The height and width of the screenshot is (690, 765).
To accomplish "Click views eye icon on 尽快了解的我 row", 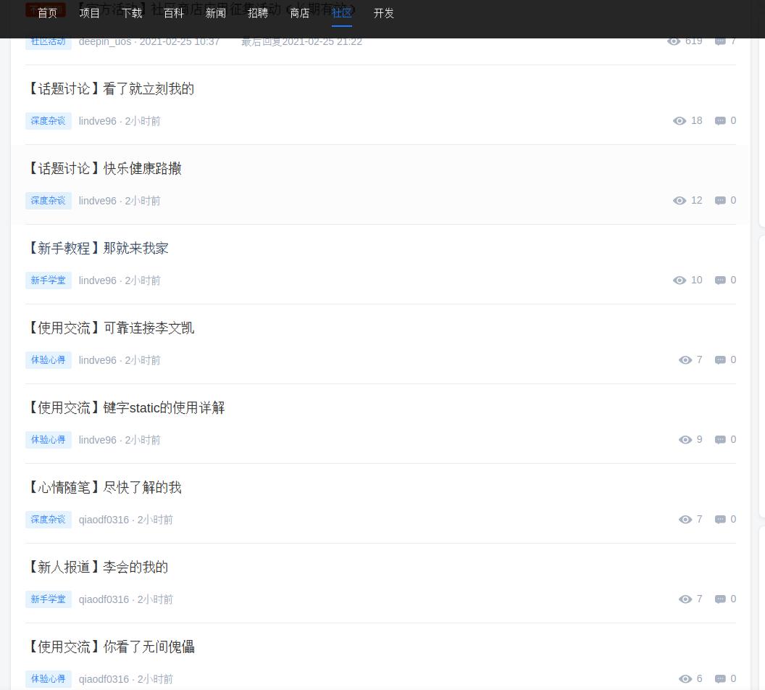I will click(x=685, y=519).
